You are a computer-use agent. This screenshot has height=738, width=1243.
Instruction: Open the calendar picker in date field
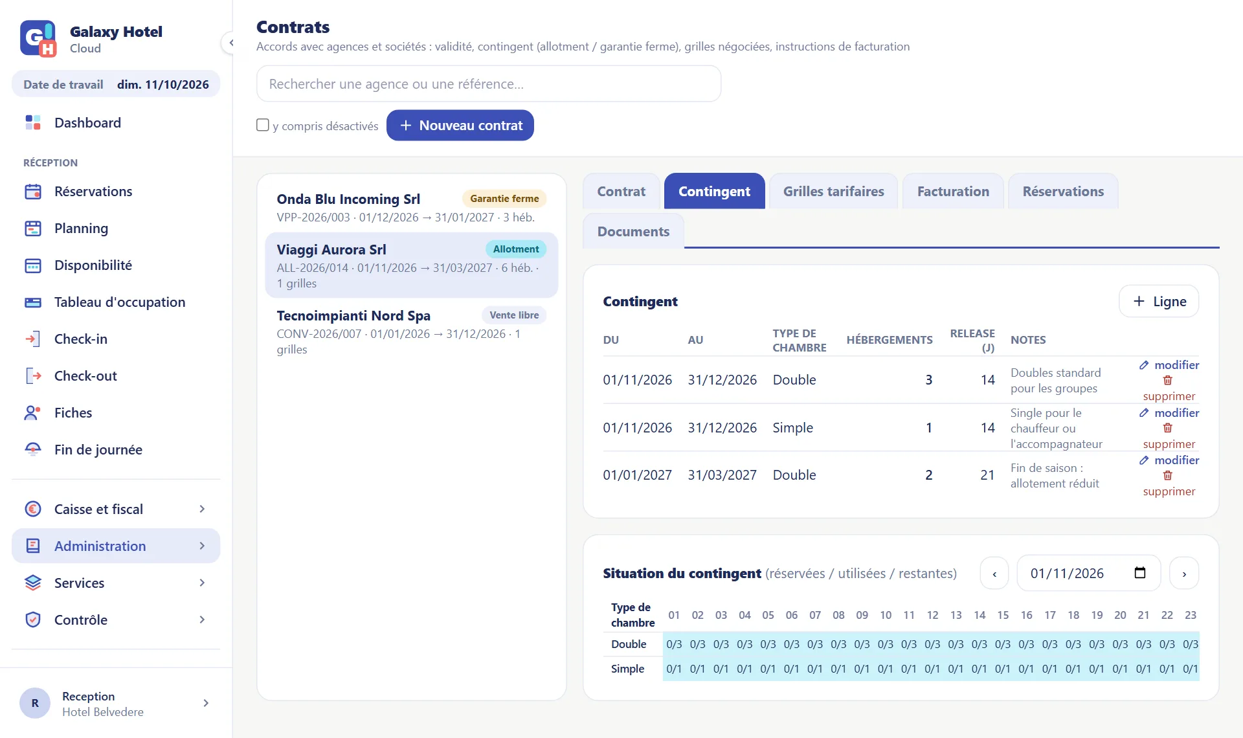[x=1140, y=573]
